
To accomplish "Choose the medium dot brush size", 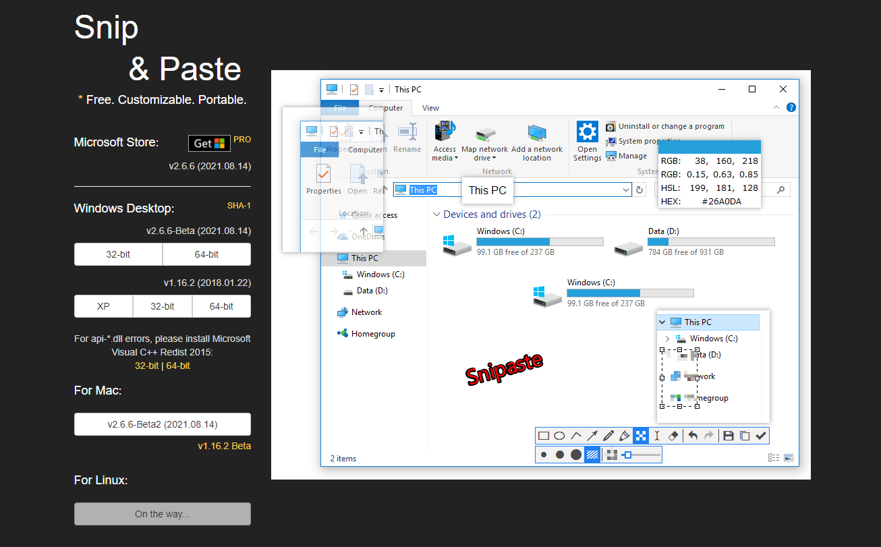I will coord(560,455).
